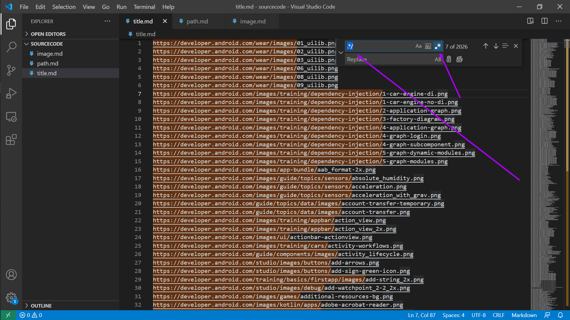This screenshot has height=320, width=570.
Task: Open the Extensions view
Action: [11, 140]
